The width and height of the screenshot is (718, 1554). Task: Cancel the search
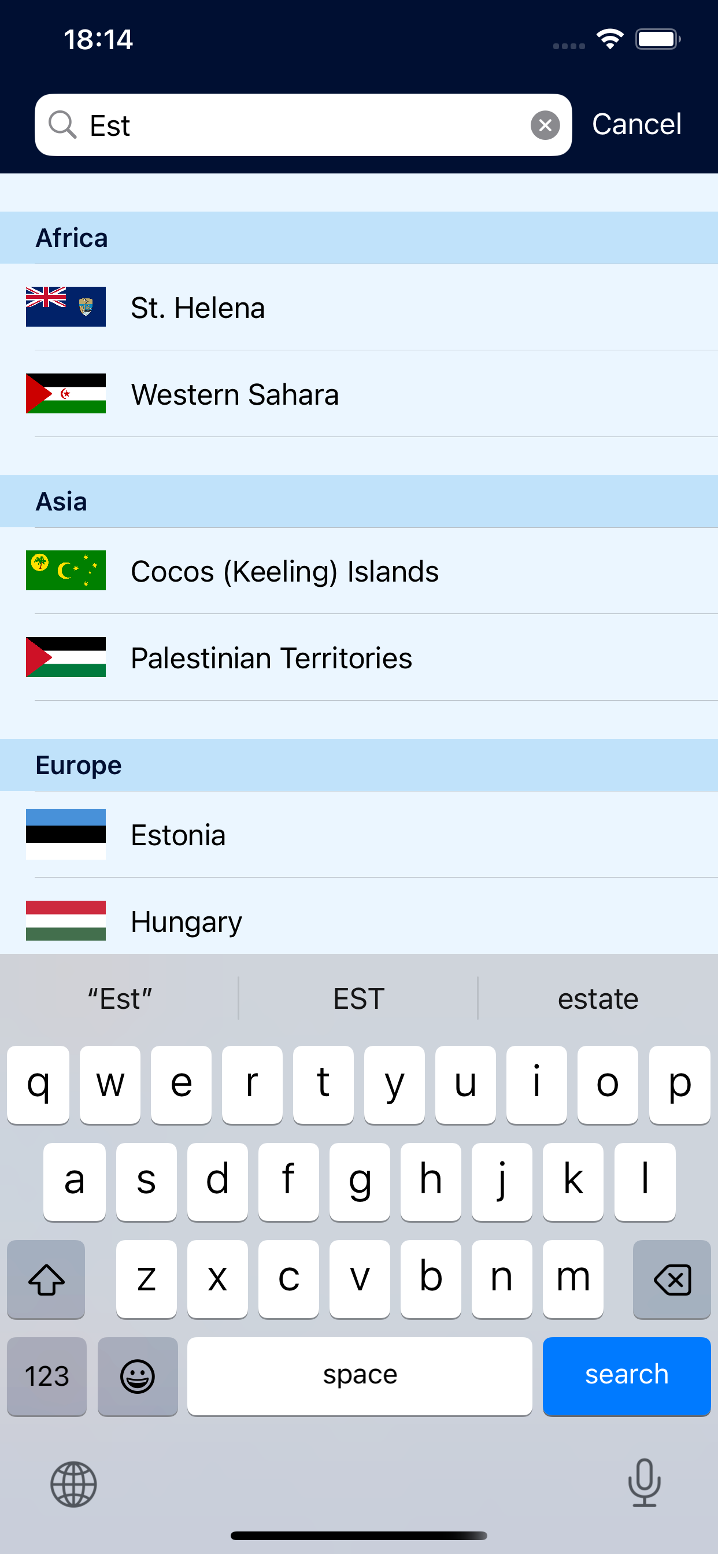636,124
